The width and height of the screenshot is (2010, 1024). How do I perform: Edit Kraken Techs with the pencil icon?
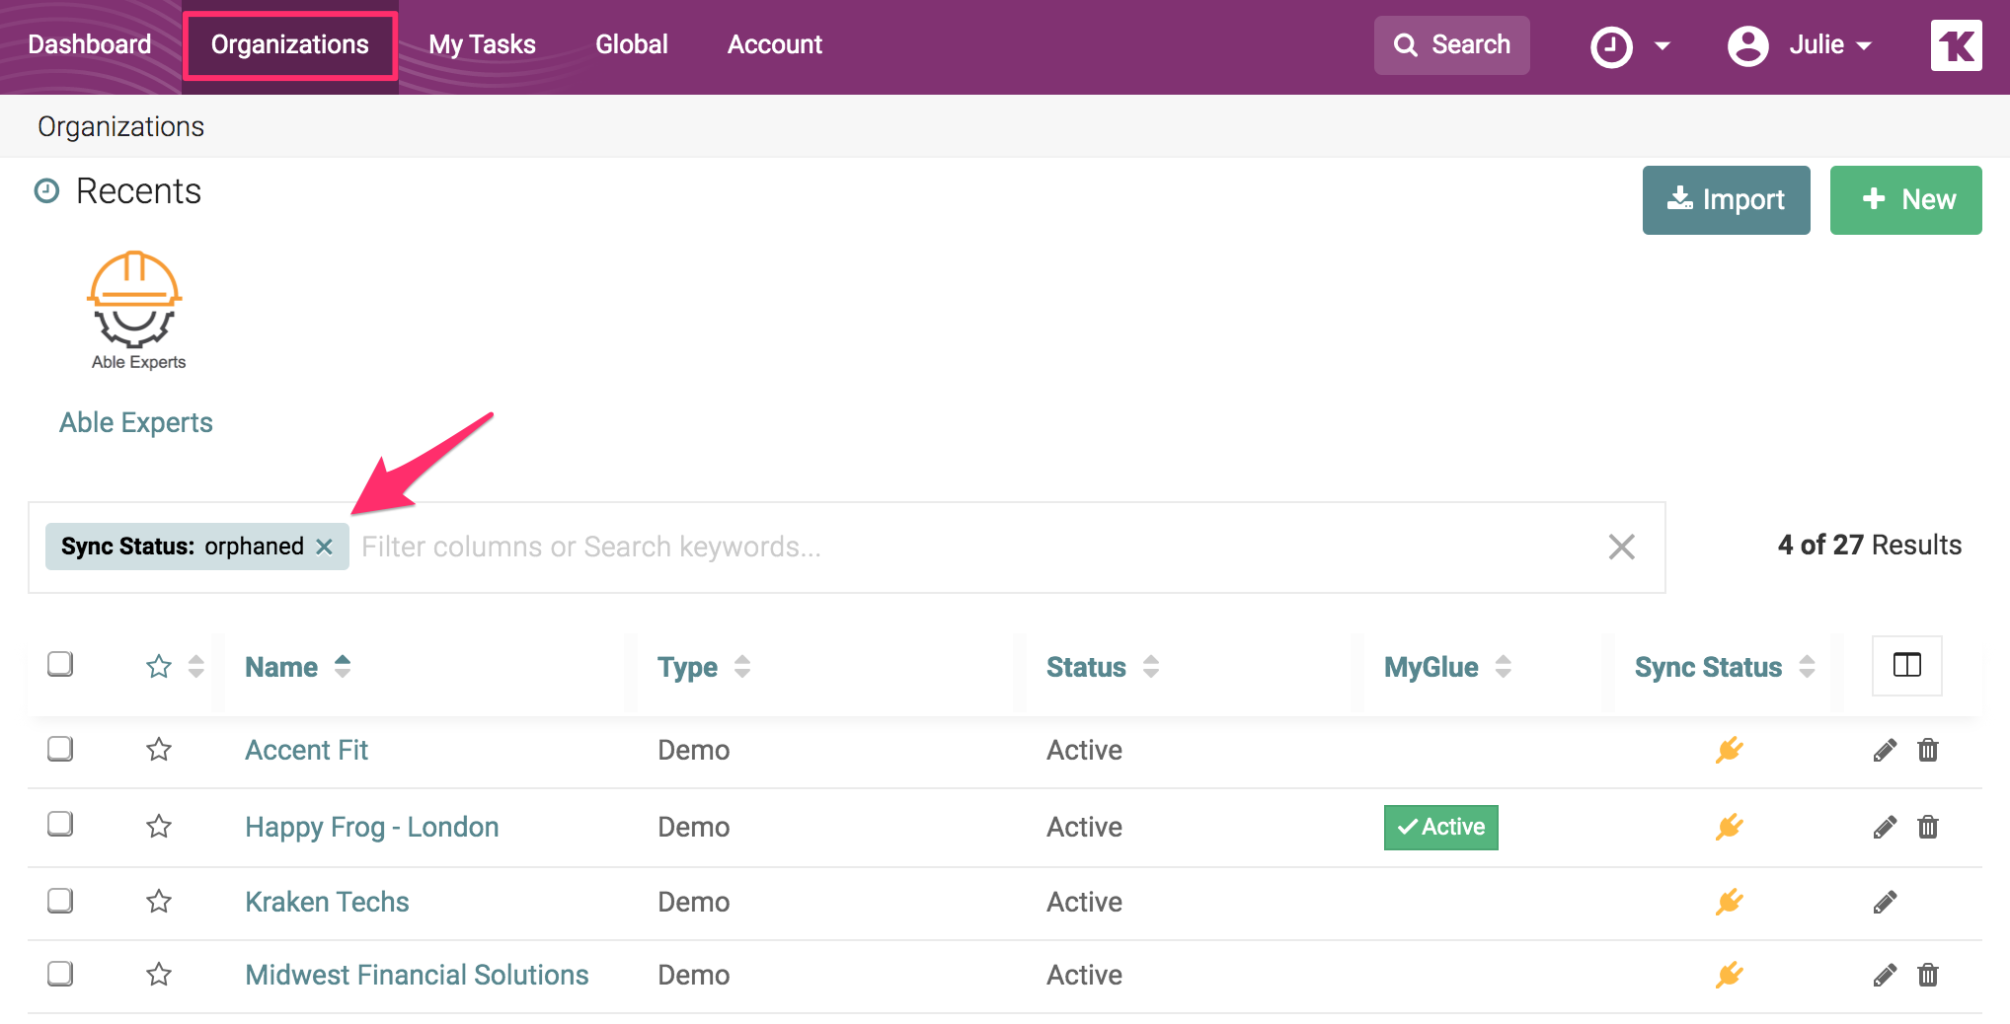(x=1885, y=902)
